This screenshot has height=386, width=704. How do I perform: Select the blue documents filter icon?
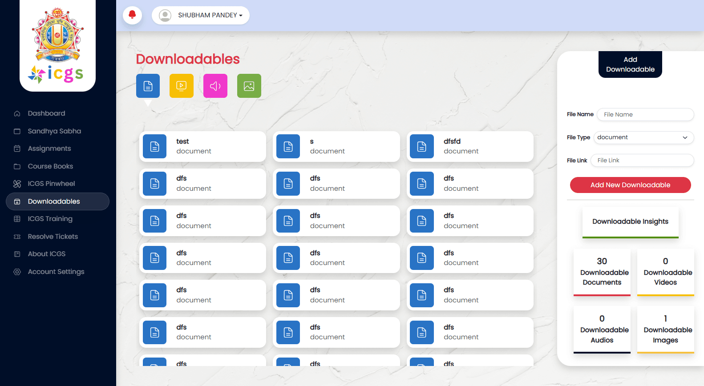click(148, 86)
